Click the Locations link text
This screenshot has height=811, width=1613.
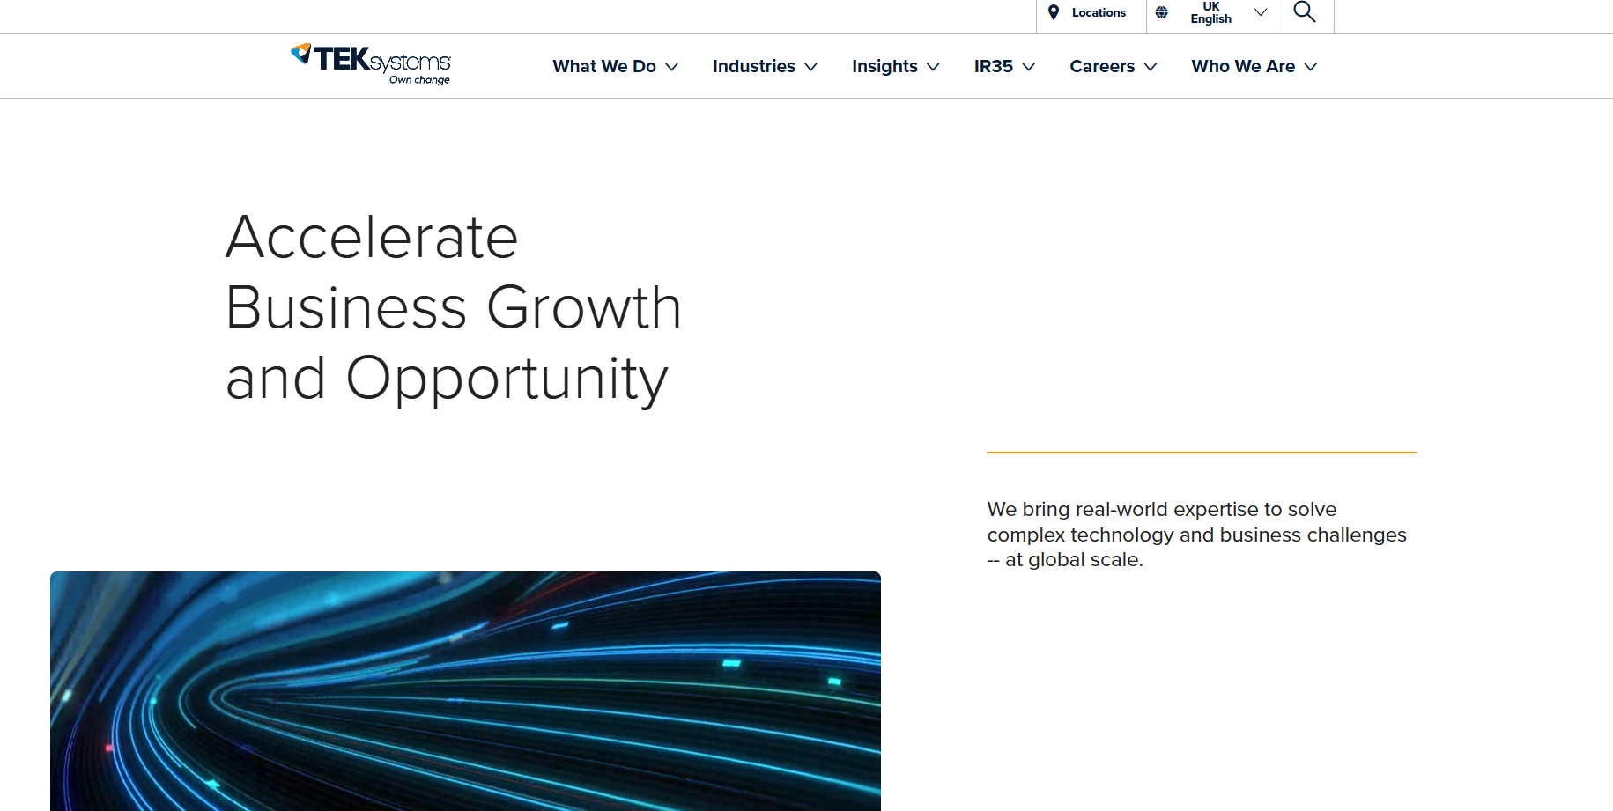pyautogui.click(x=1099, y=12)
